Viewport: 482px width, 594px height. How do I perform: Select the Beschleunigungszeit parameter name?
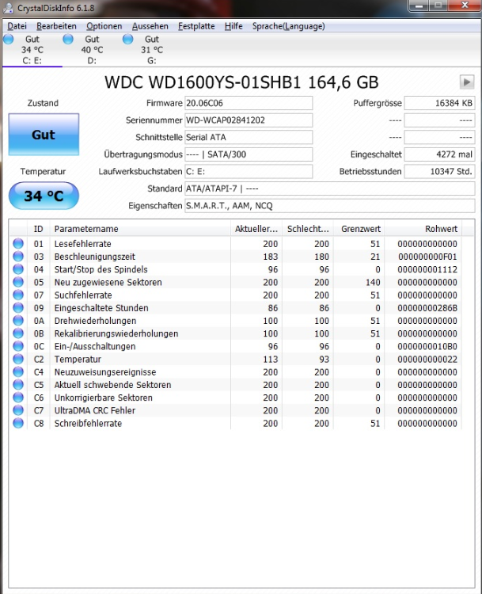pos(95,257)
